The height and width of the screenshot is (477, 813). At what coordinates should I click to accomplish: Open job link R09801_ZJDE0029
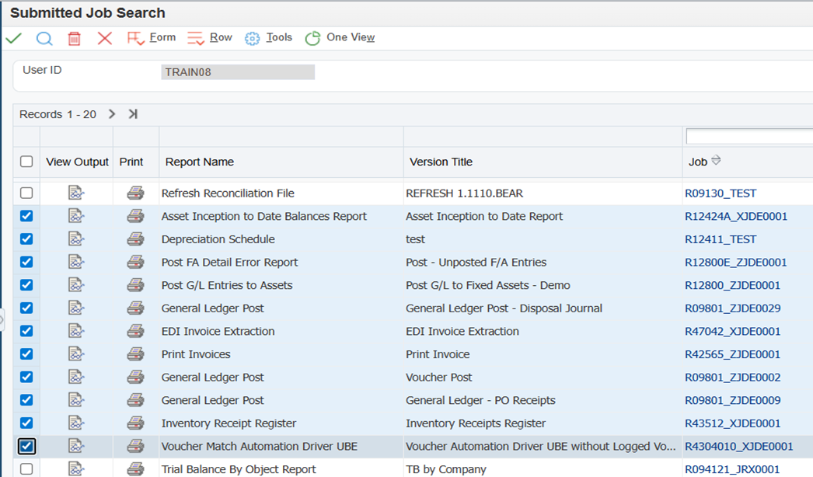(732, 308)
